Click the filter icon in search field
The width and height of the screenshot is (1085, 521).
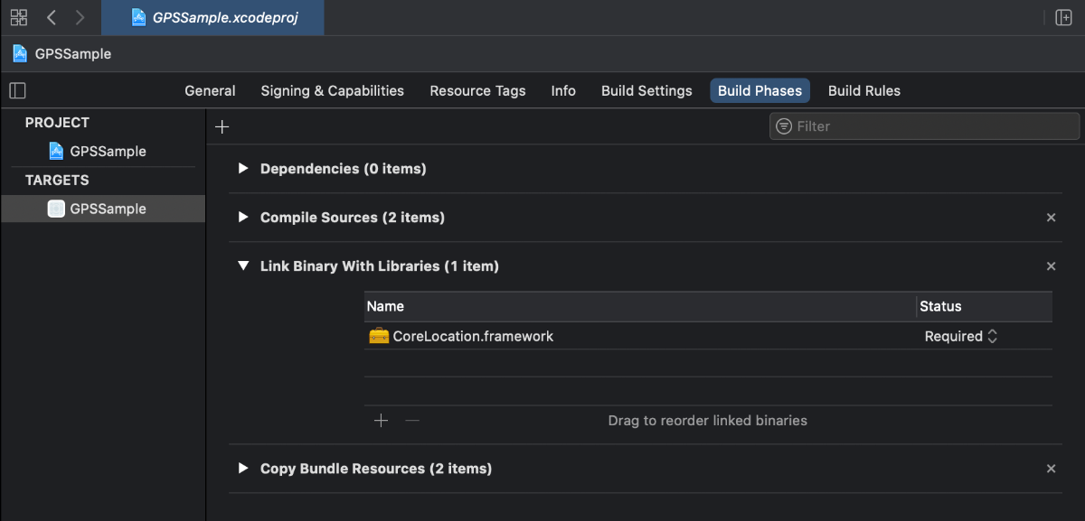(784, 126)
